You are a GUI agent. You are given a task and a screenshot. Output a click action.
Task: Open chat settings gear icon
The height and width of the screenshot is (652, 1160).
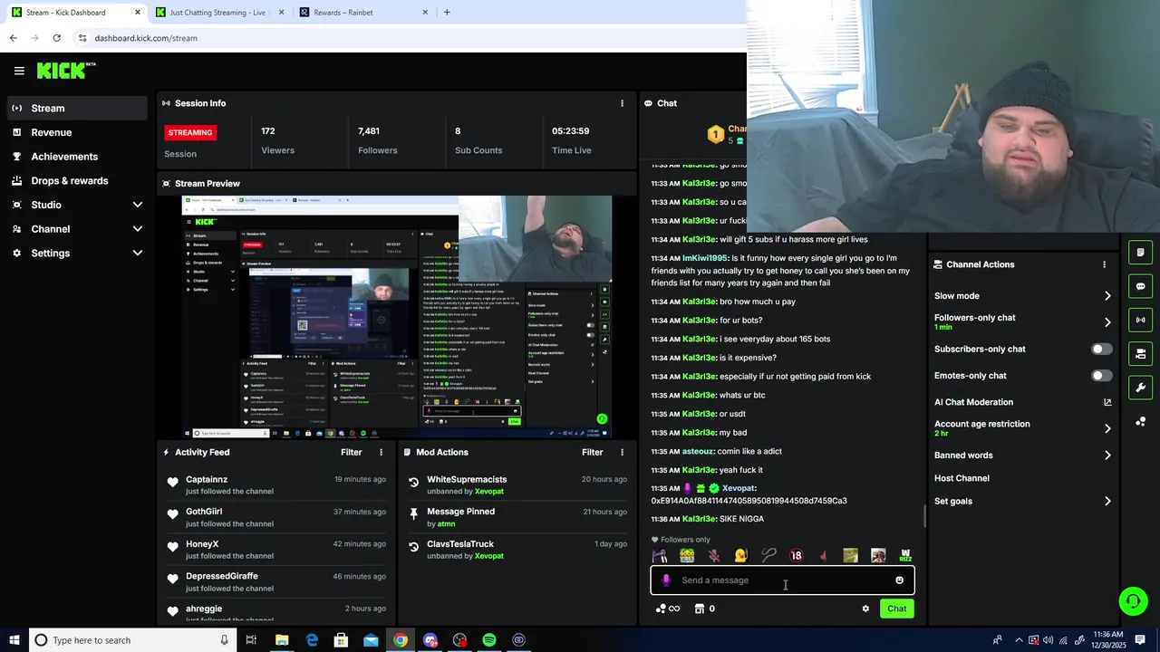click(x=865, y=609)
